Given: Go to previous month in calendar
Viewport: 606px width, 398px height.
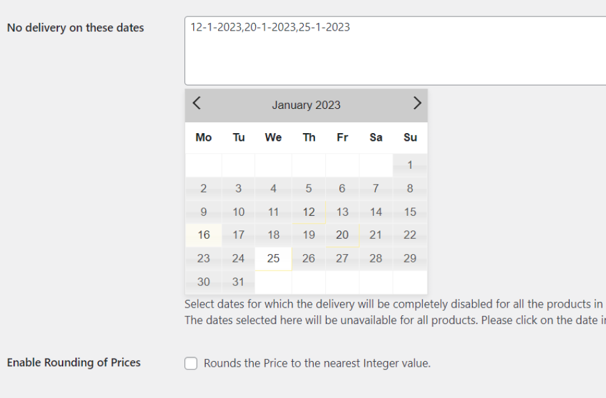Looking at the screenshot, I should point(197,103).
